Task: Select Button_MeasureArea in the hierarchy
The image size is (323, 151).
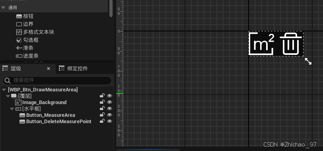Action: (x=51, y=115)
